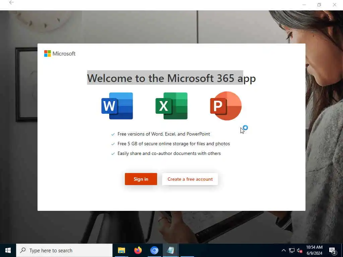Image resolution: width=343 pixels, height=257 pixels.
Task: Launch Firefox from the taskbar
Action: [x=138, y=250]
